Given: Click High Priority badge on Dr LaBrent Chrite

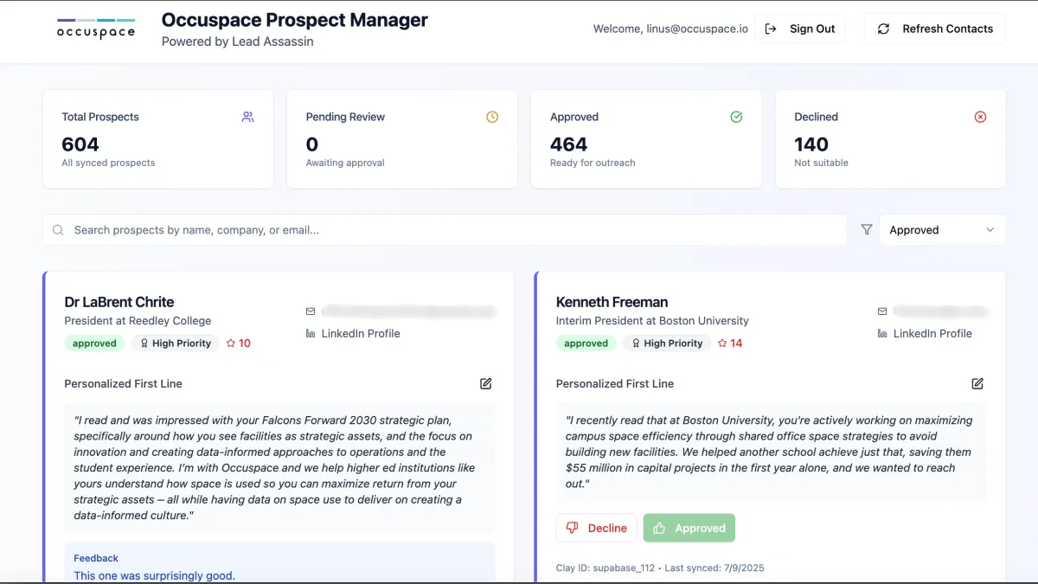Looking at the screenshot, I should [x=176, y=343].
